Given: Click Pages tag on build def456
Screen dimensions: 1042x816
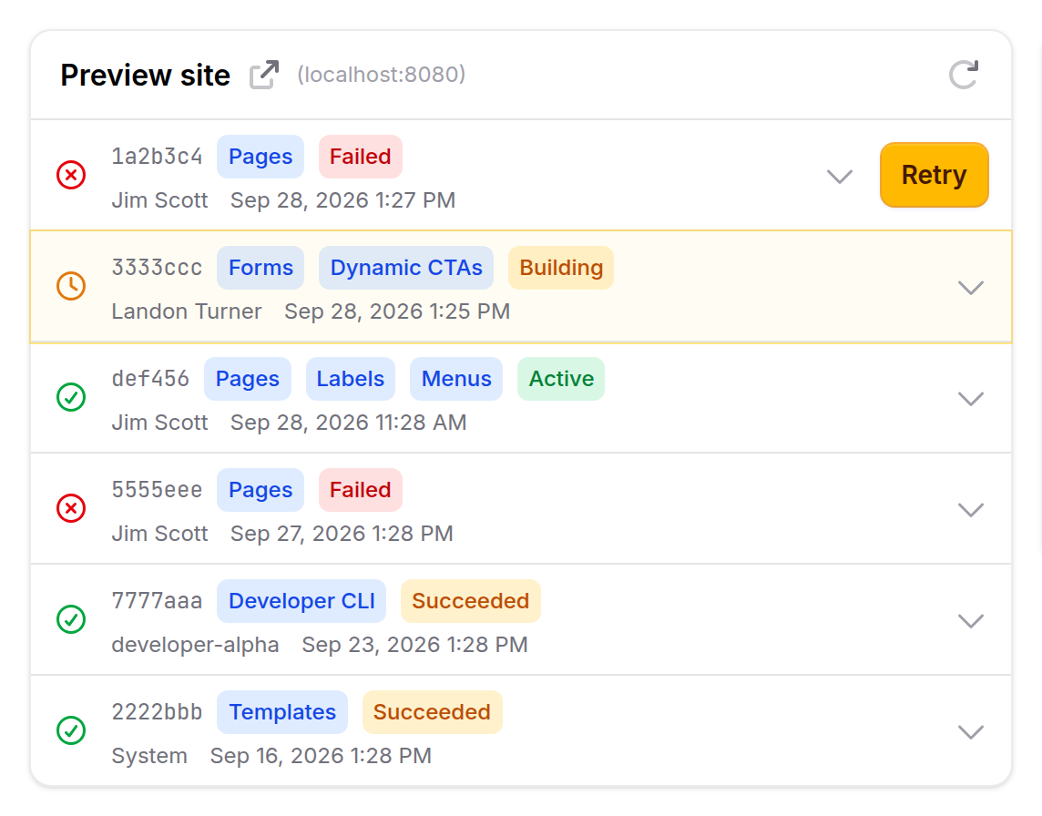Looking at the screenshot, I should (x=247, y=379).
